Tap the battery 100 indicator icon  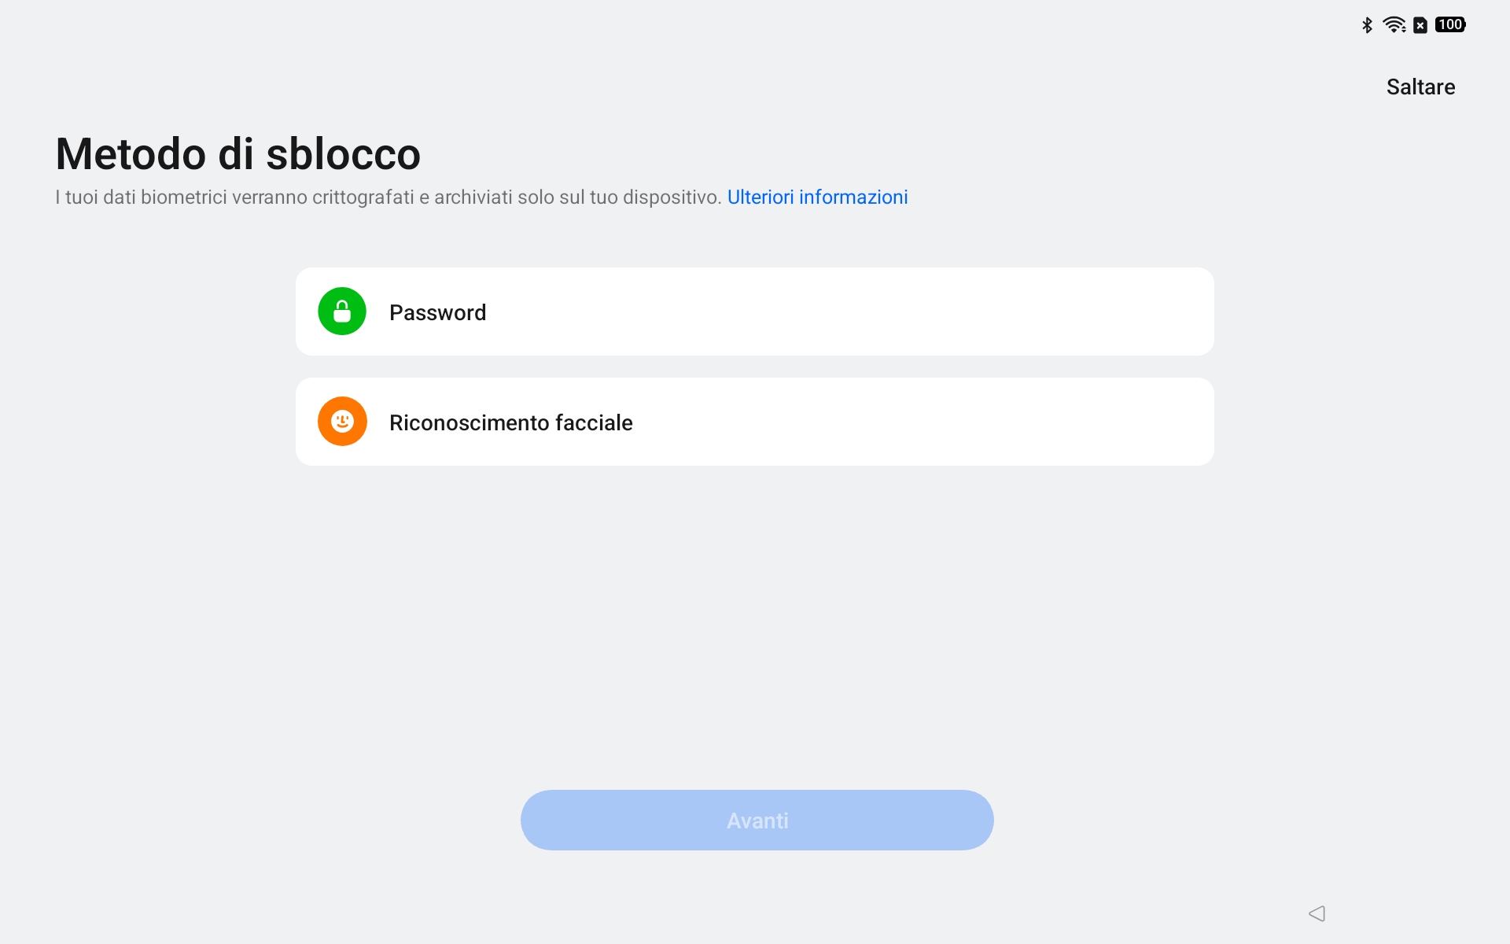(1450, 24)
